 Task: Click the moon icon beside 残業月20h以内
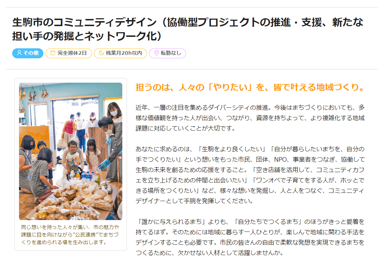[101, 53]
